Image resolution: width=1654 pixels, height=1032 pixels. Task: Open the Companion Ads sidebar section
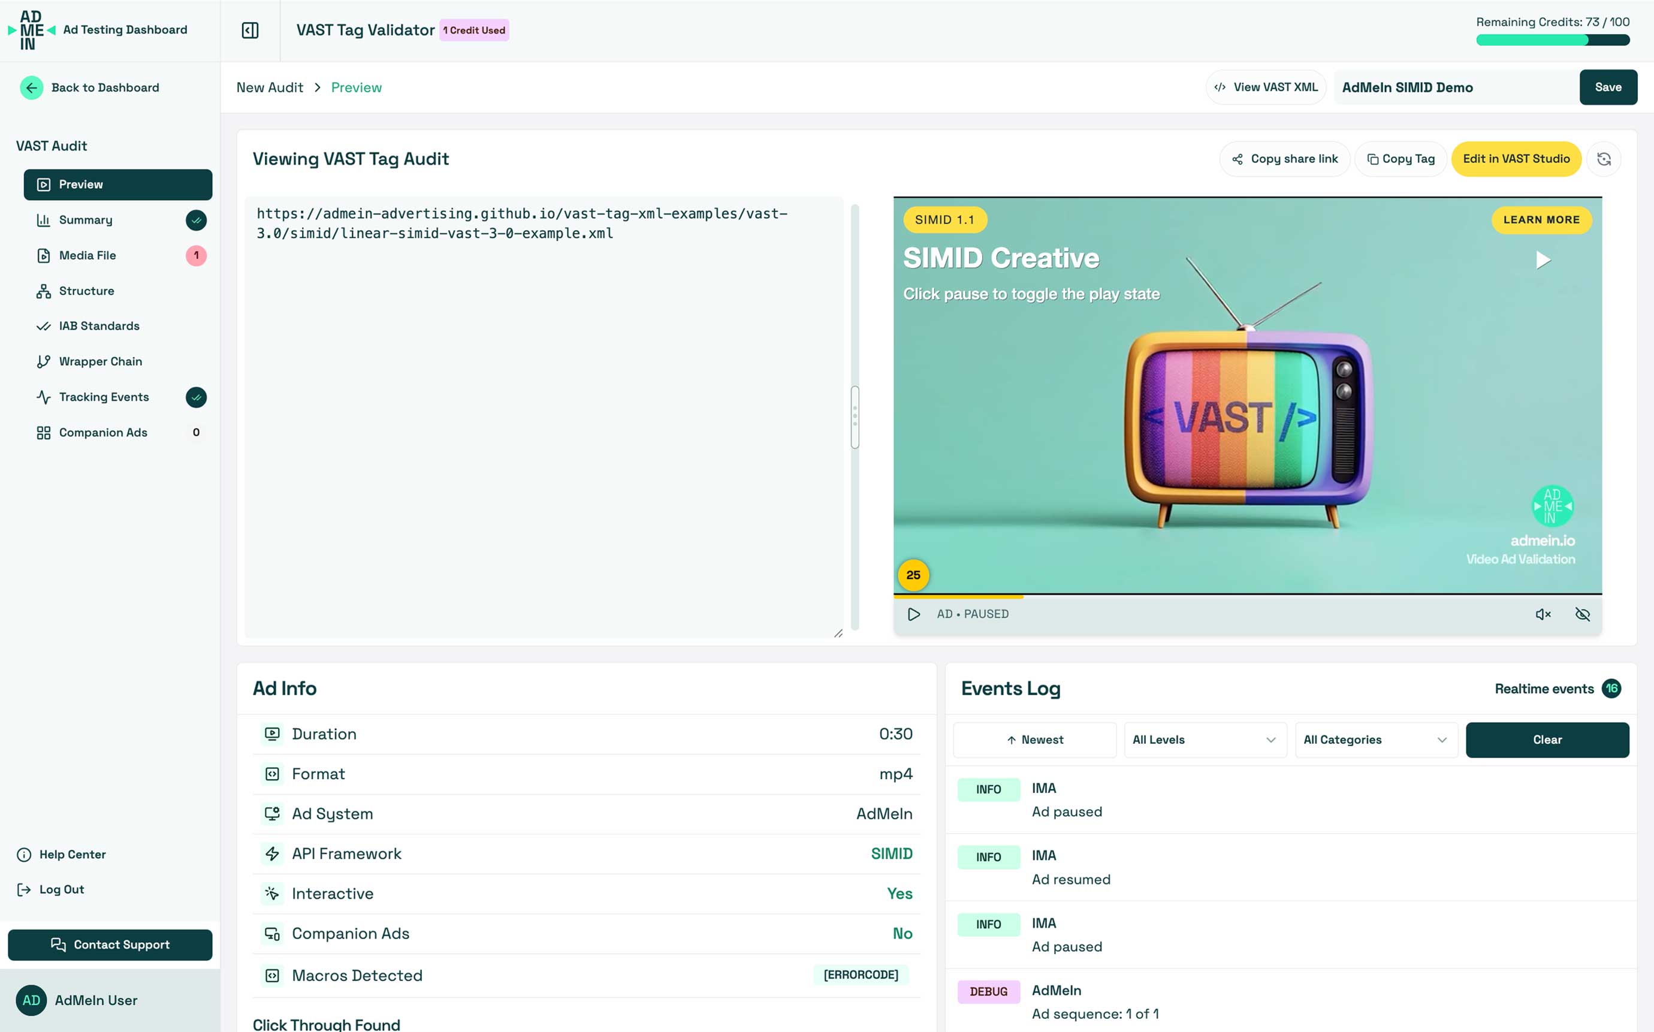coord(118,433)
